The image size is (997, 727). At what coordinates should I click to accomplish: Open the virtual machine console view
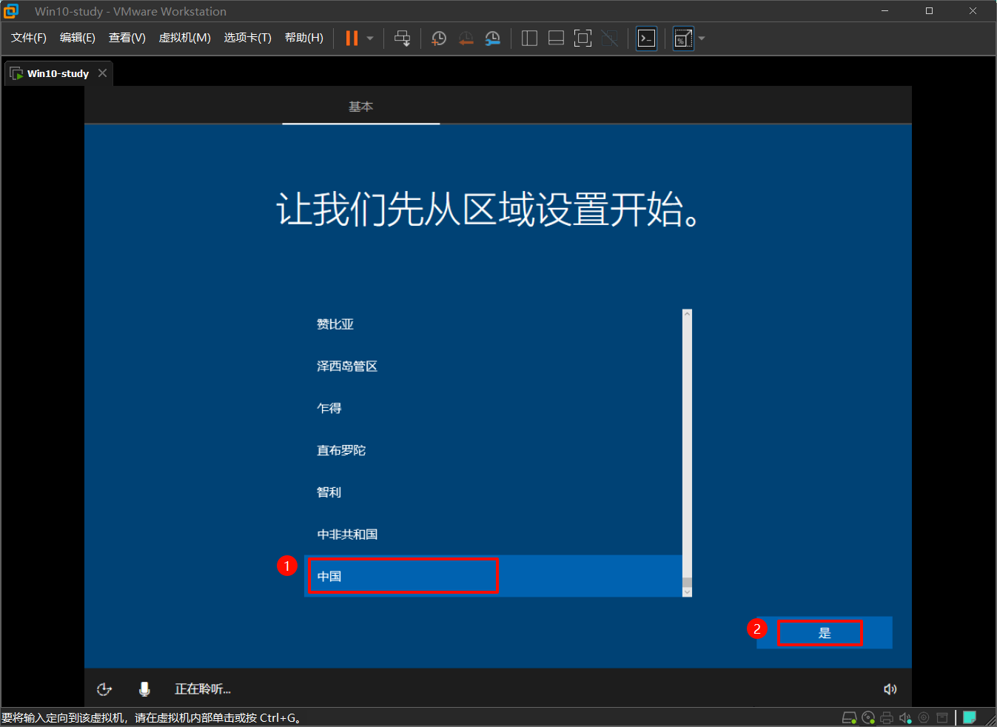click(x=645, y=38)
